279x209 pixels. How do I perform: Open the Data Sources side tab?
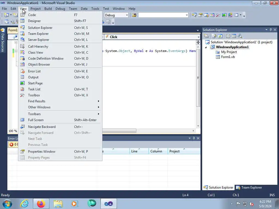[3, 40]
